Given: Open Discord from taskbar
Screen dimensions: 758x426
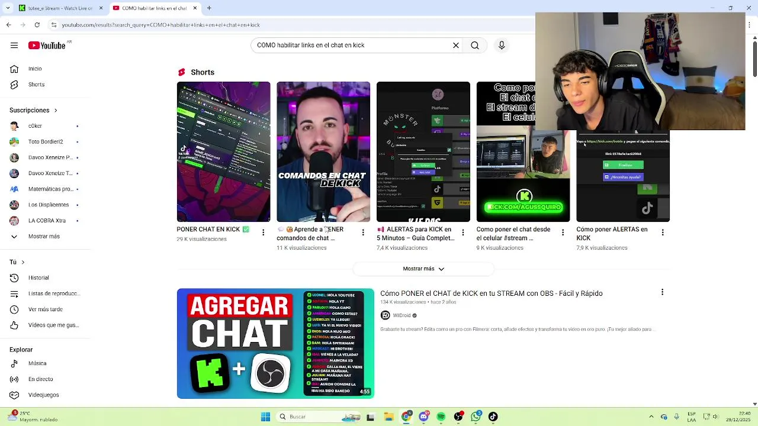Looking at the screenshot, I should 423,417.
